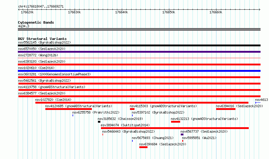Open the esv3603281 (1000GenomesConsortiumPhase3) label
This screenshot has height=159, width=269.
pyautogui.click(x=54, y=74)
